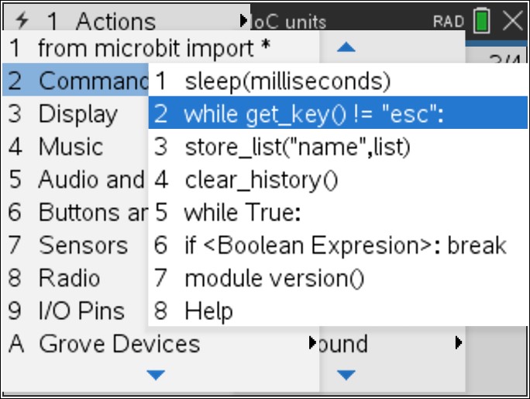Click the green battery status icon
Screen dimensions: 530x399
click(x=482, y=21)
